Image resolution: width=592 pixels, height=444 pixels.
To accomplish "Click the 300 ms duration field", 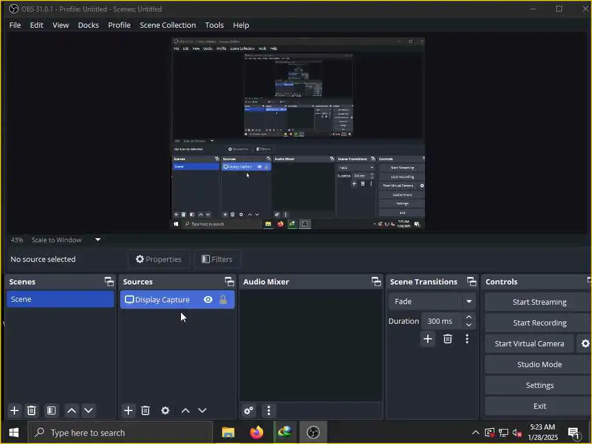I will pyautogui.click(x=442, y=321).
